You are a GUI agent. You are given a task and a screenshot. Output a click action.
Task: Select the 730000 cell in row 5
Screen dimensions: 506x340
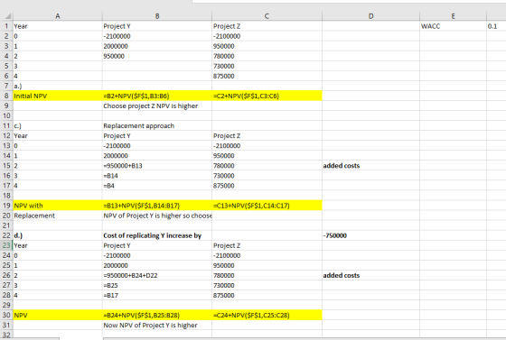[x=267, y=66]
